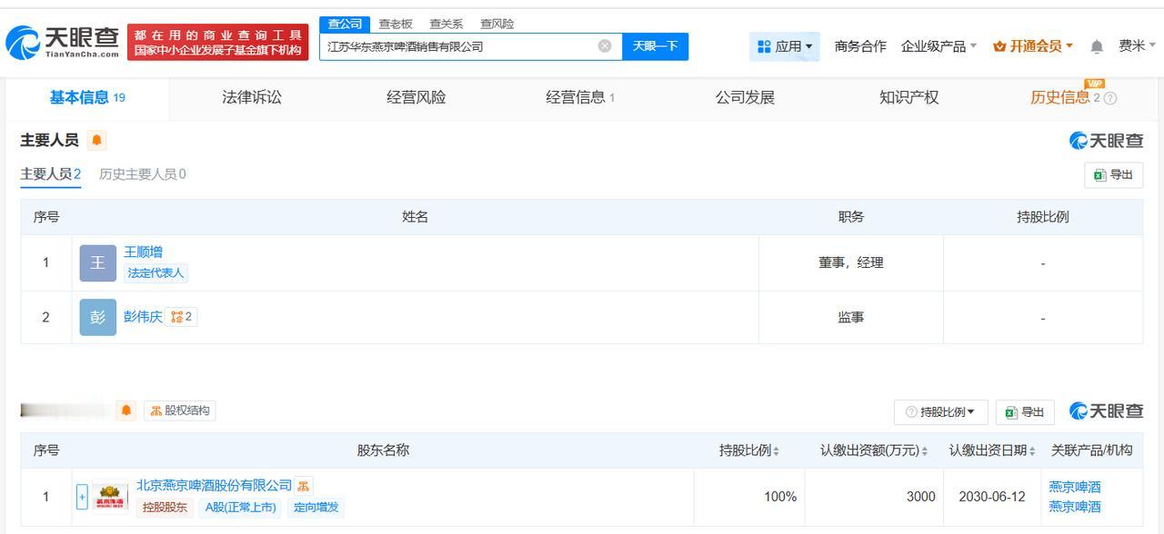Expand the shareholder row plus button
This screenshot has height=534, width=1164.
(x=82, y=497)
